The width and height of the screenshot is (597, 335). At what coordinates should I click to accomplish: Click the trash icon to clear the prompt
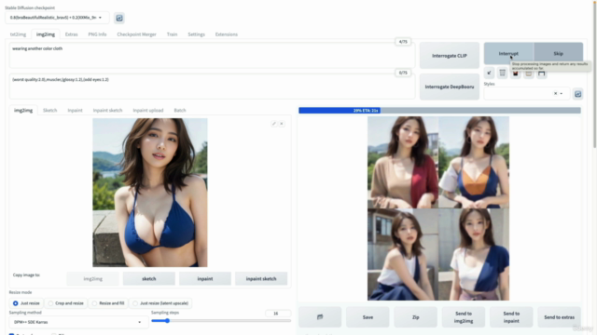(x=502, y=73)
